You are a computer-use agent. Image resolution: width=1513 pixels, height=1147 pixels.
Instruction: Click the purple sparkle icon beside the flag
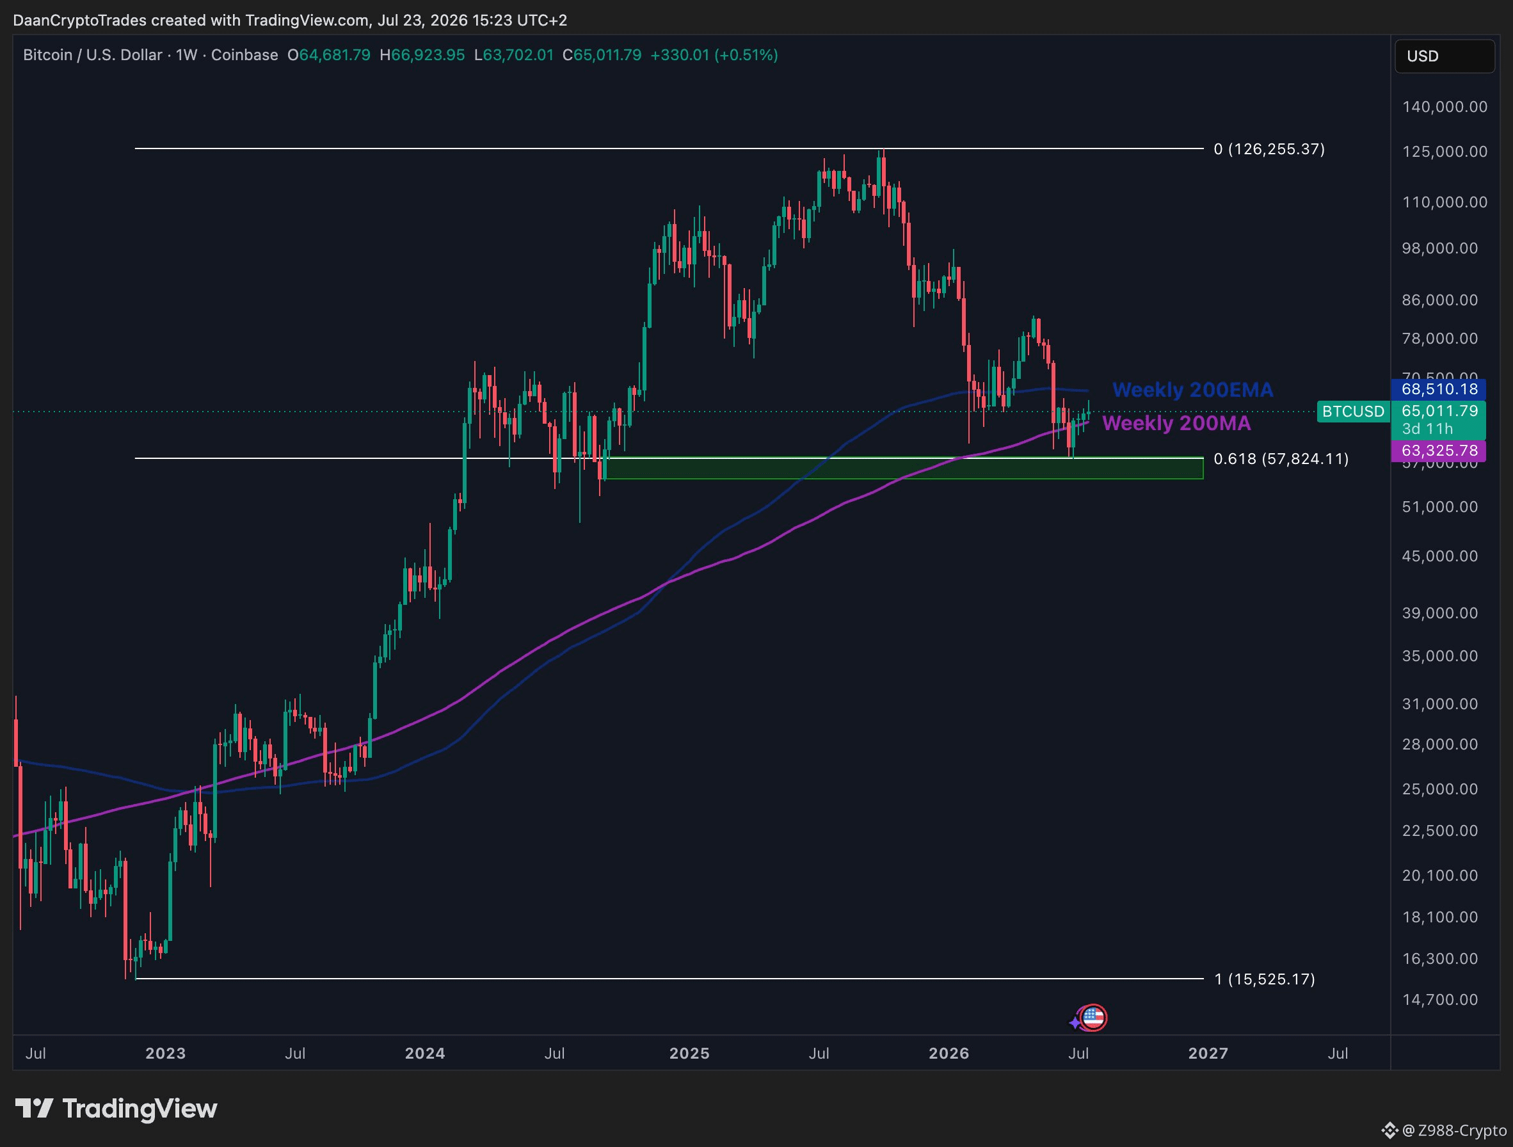pyautogui.click(x=1075, y=1023)
